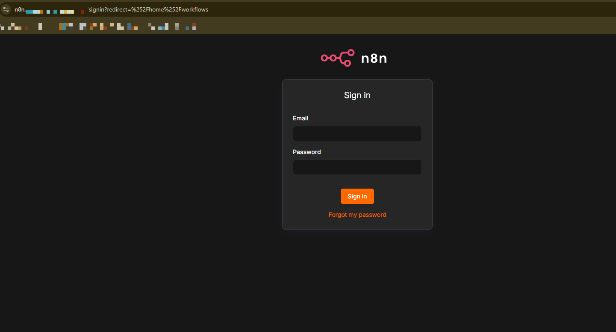Focus the Email input field
616x332 pixels.
coord(357,134)
